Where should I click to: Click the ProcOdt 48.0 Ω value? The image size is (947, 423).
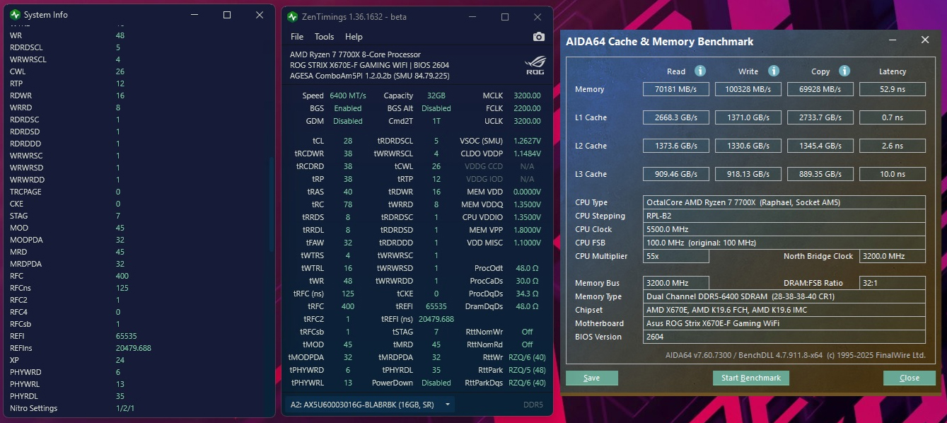(527, 268)
